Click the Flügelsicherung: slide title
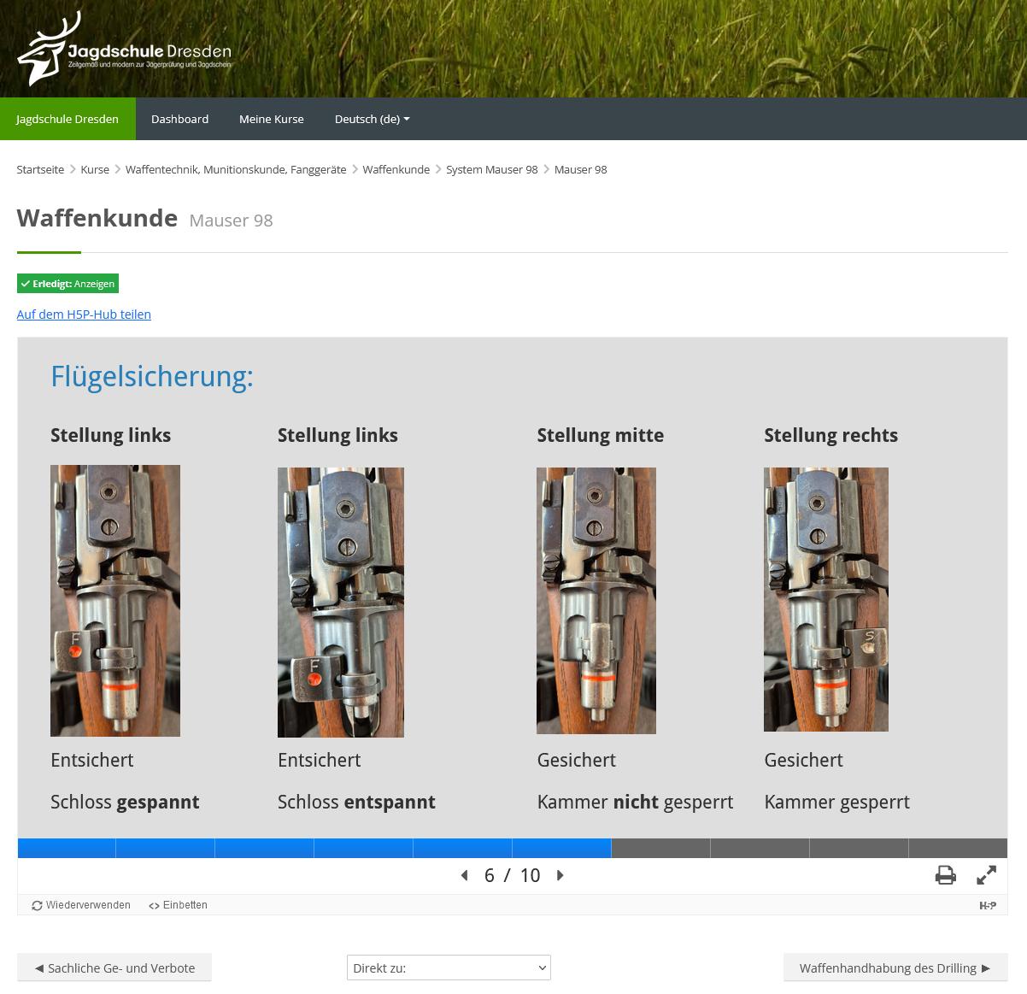1027x994 pixels. click(x=152, y=376)
